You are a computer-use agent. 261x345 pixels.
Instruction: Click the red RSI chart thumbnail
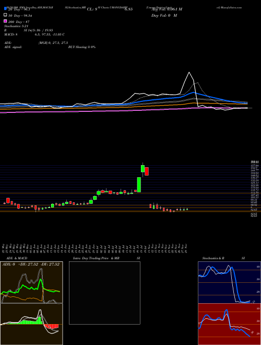pyautogui.click(x=229, y=324)
